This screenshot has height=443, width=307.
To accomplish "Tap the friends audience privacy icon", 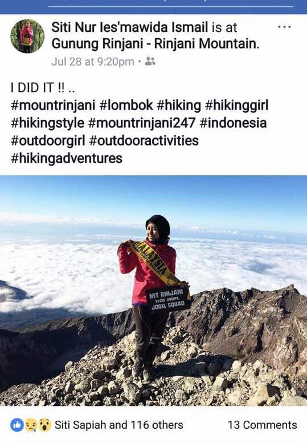I will [150, 61].
